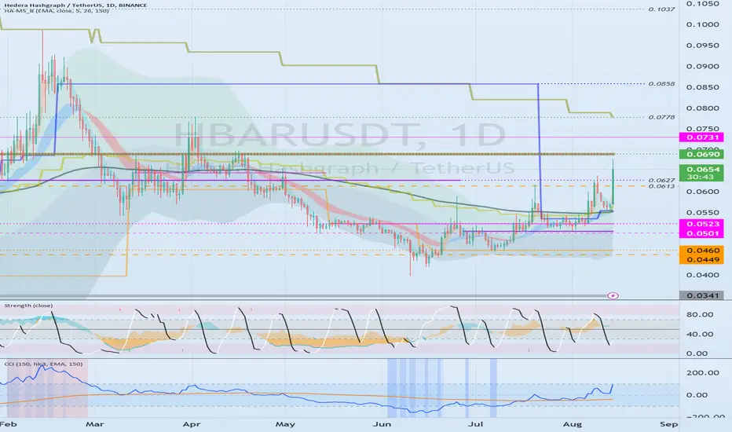The image size is (732, 432).
Task: Click the 0.0800 price axis tick
Action: click(703, 108)
